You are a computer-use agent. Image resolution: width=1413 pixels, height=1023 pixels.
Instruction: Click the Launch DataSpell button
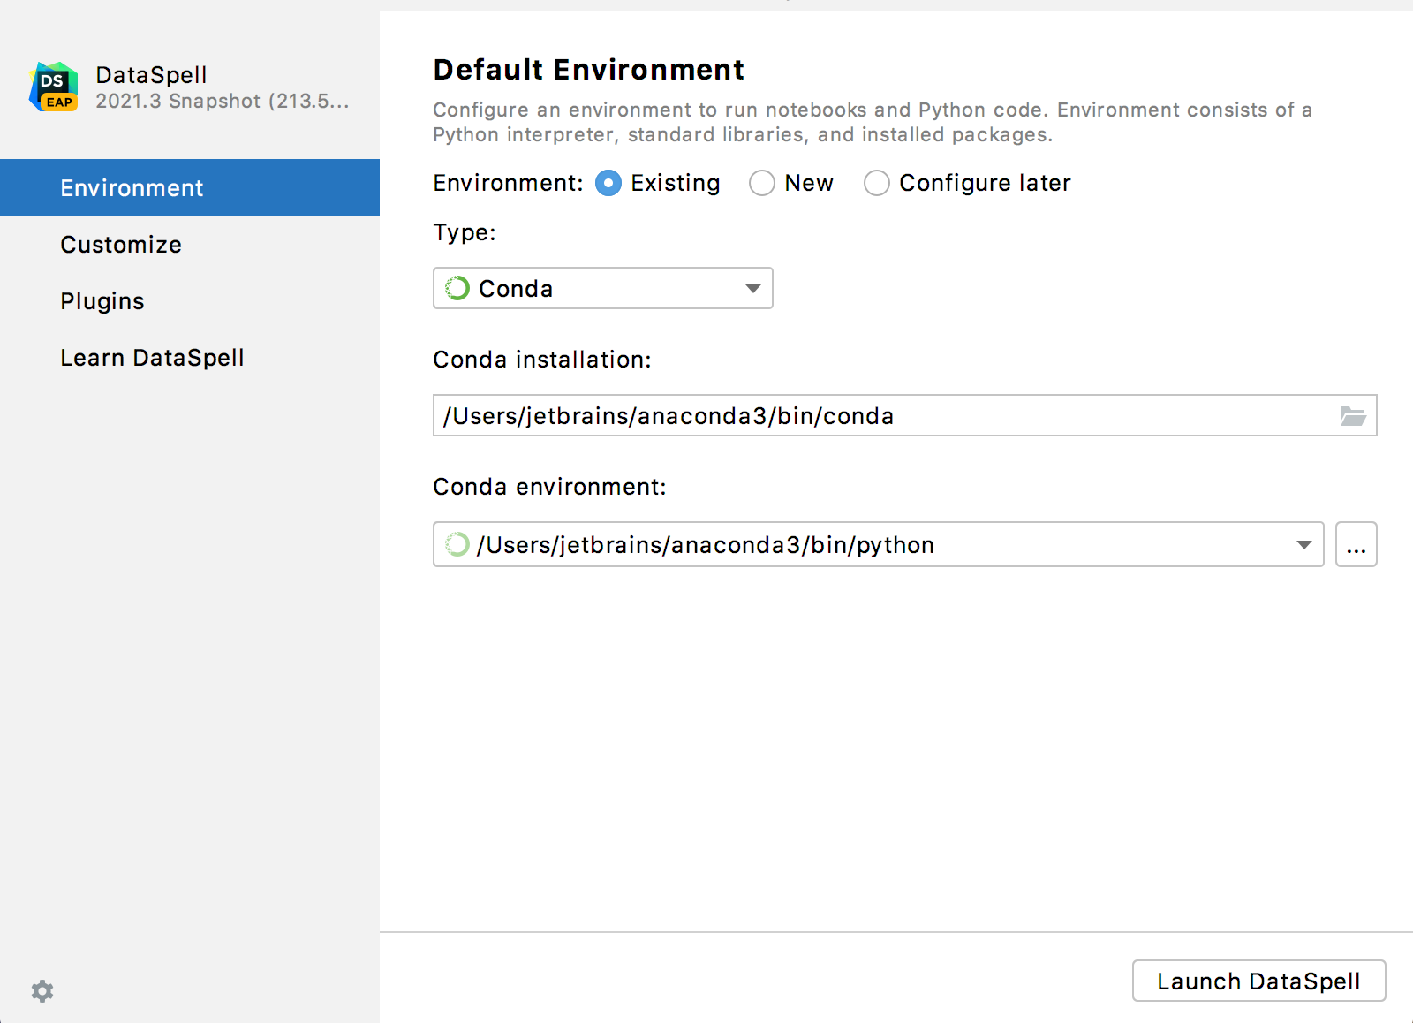1258,981
